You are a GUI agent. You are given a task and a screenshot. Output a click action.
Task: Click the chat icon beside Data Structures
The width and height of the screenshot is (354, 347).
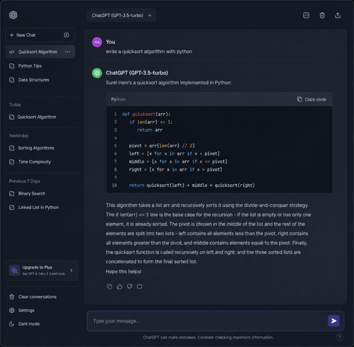(x=12, y=80)
